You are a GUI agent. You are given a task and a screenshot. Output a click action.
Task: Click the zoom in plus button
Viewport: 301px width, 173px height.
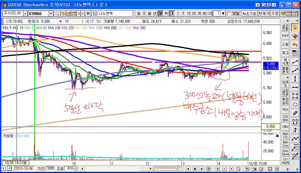[x=218, y=169]
